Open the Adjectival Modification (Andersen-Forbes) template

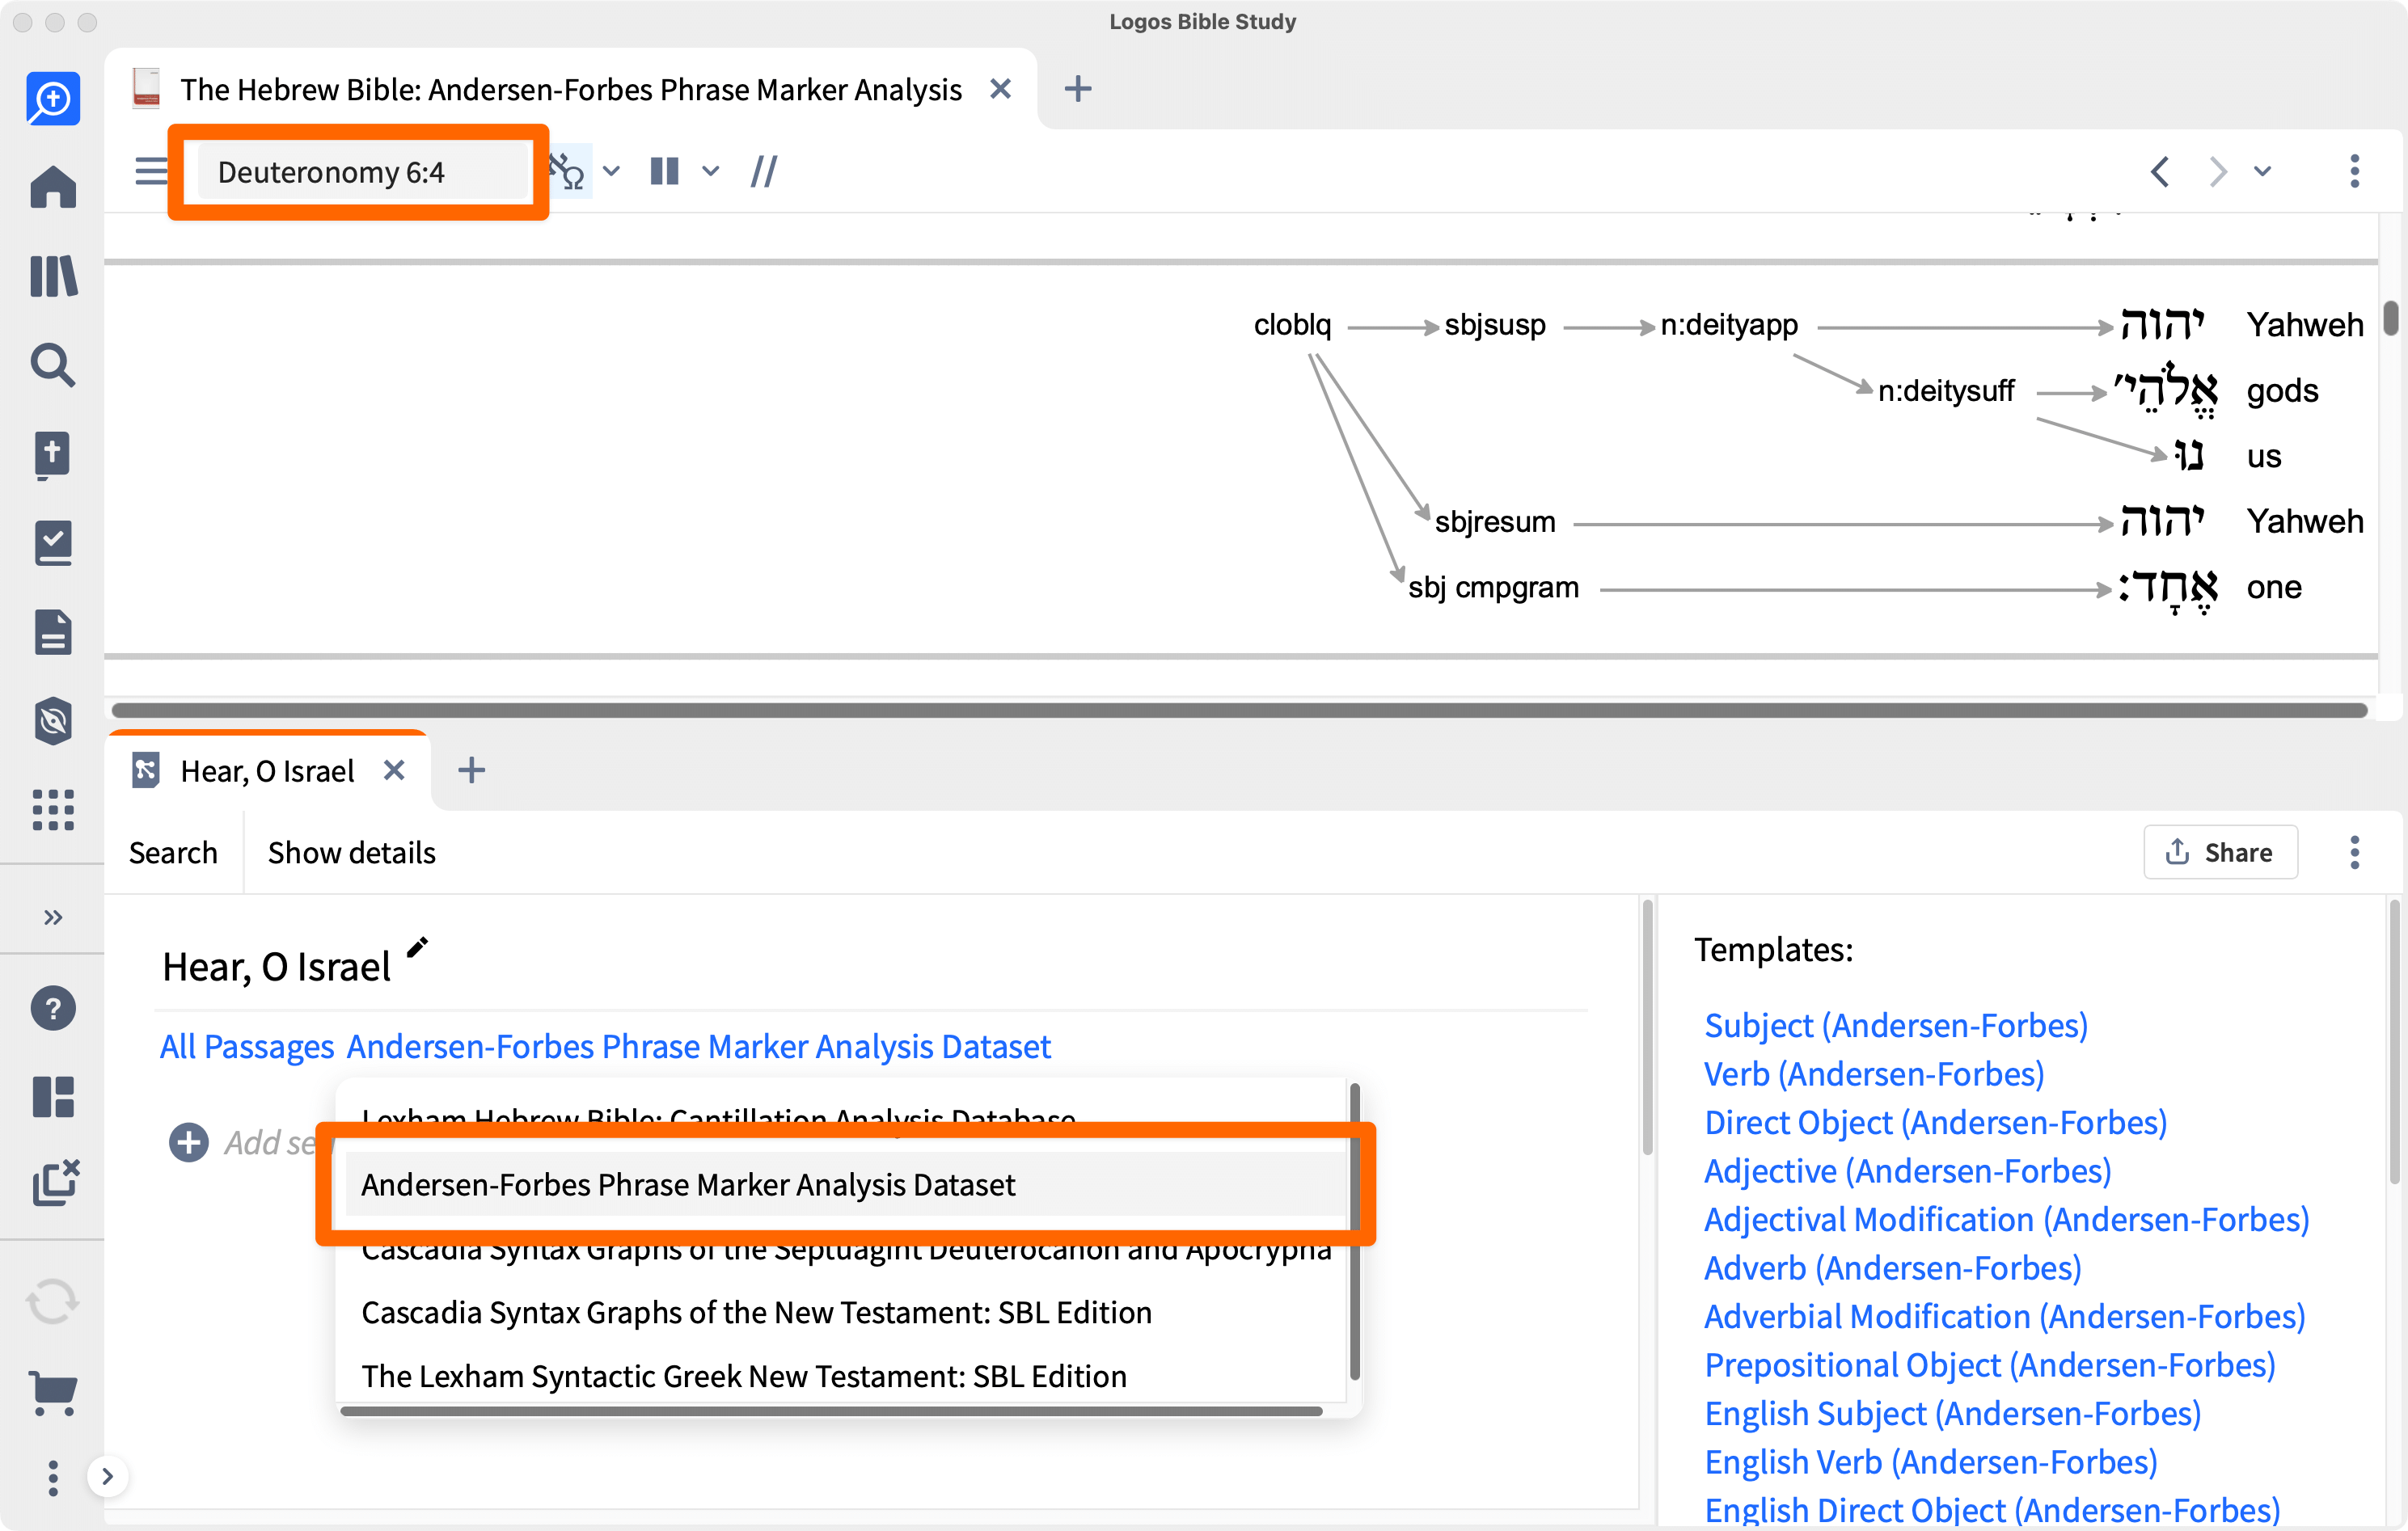[x=2006, y=1219]
